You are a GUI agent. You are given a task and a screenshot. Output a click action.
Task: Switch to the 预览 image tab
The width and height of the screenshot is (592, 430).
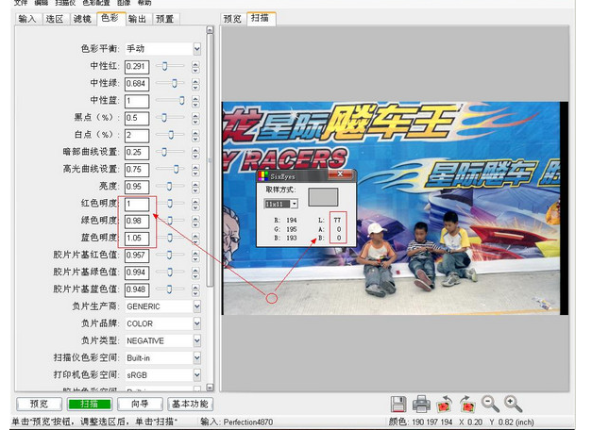pyautogui.click(x=232, y=19)
